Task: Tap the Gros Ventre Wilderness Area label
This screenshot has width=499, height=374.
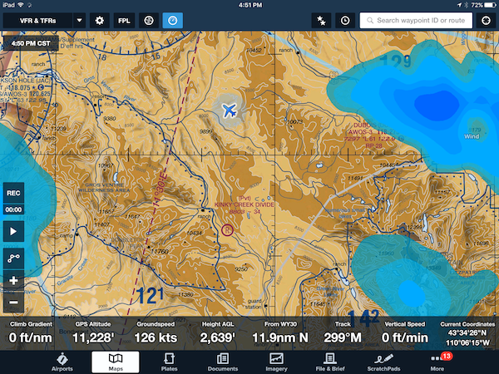Action: pos(104,187)
